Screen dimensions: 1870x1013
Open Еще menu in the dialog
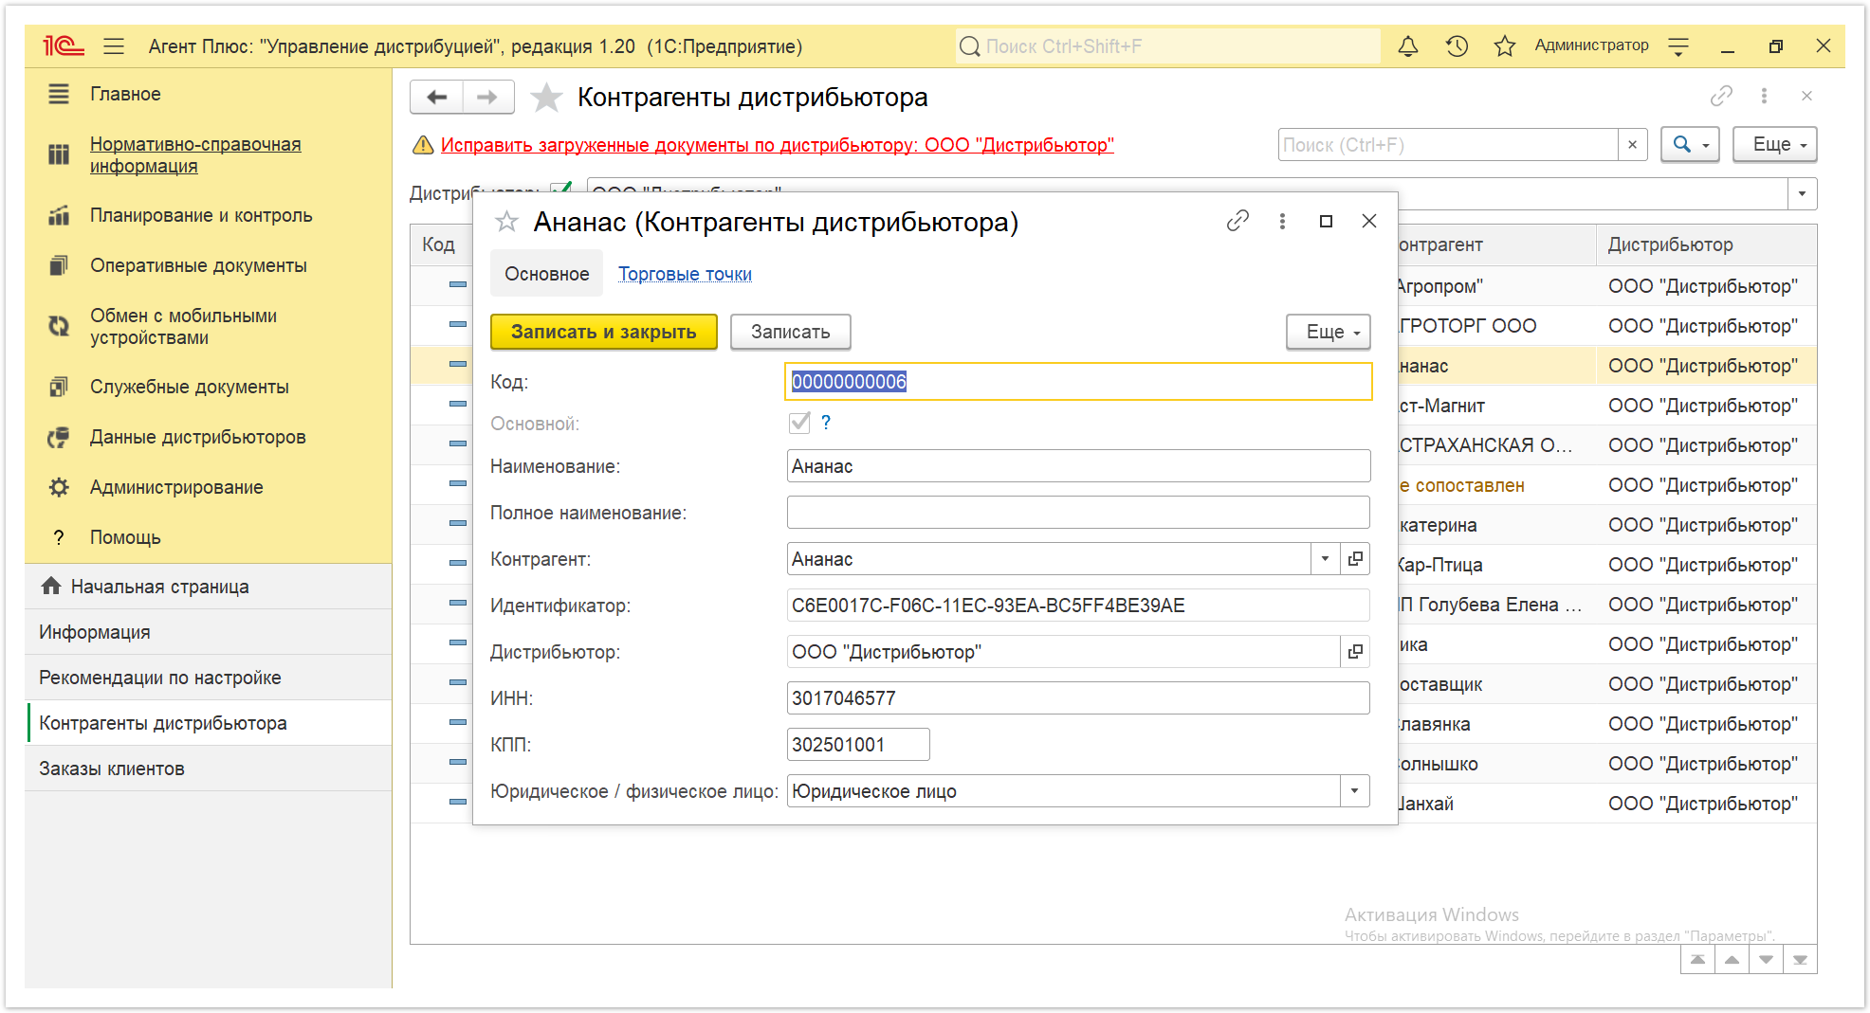tap(1329, 332)
